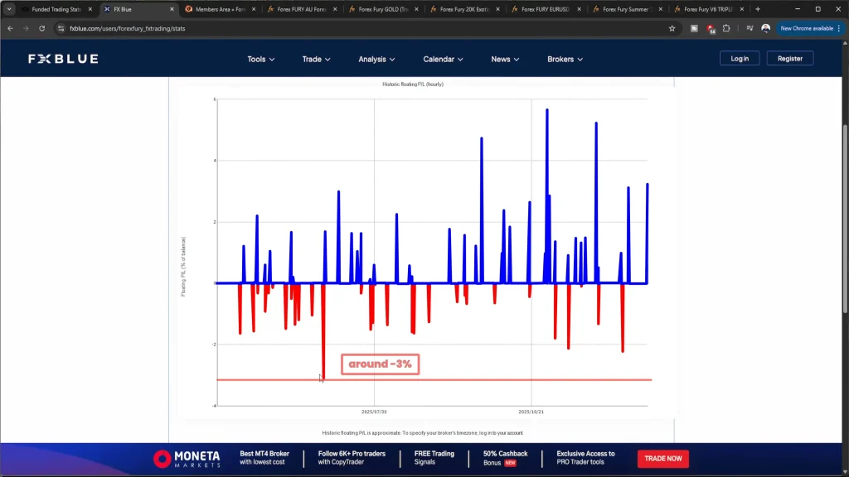The image size is (849, 477).
Task: Click the Register button
Action: tap(789, 59)
